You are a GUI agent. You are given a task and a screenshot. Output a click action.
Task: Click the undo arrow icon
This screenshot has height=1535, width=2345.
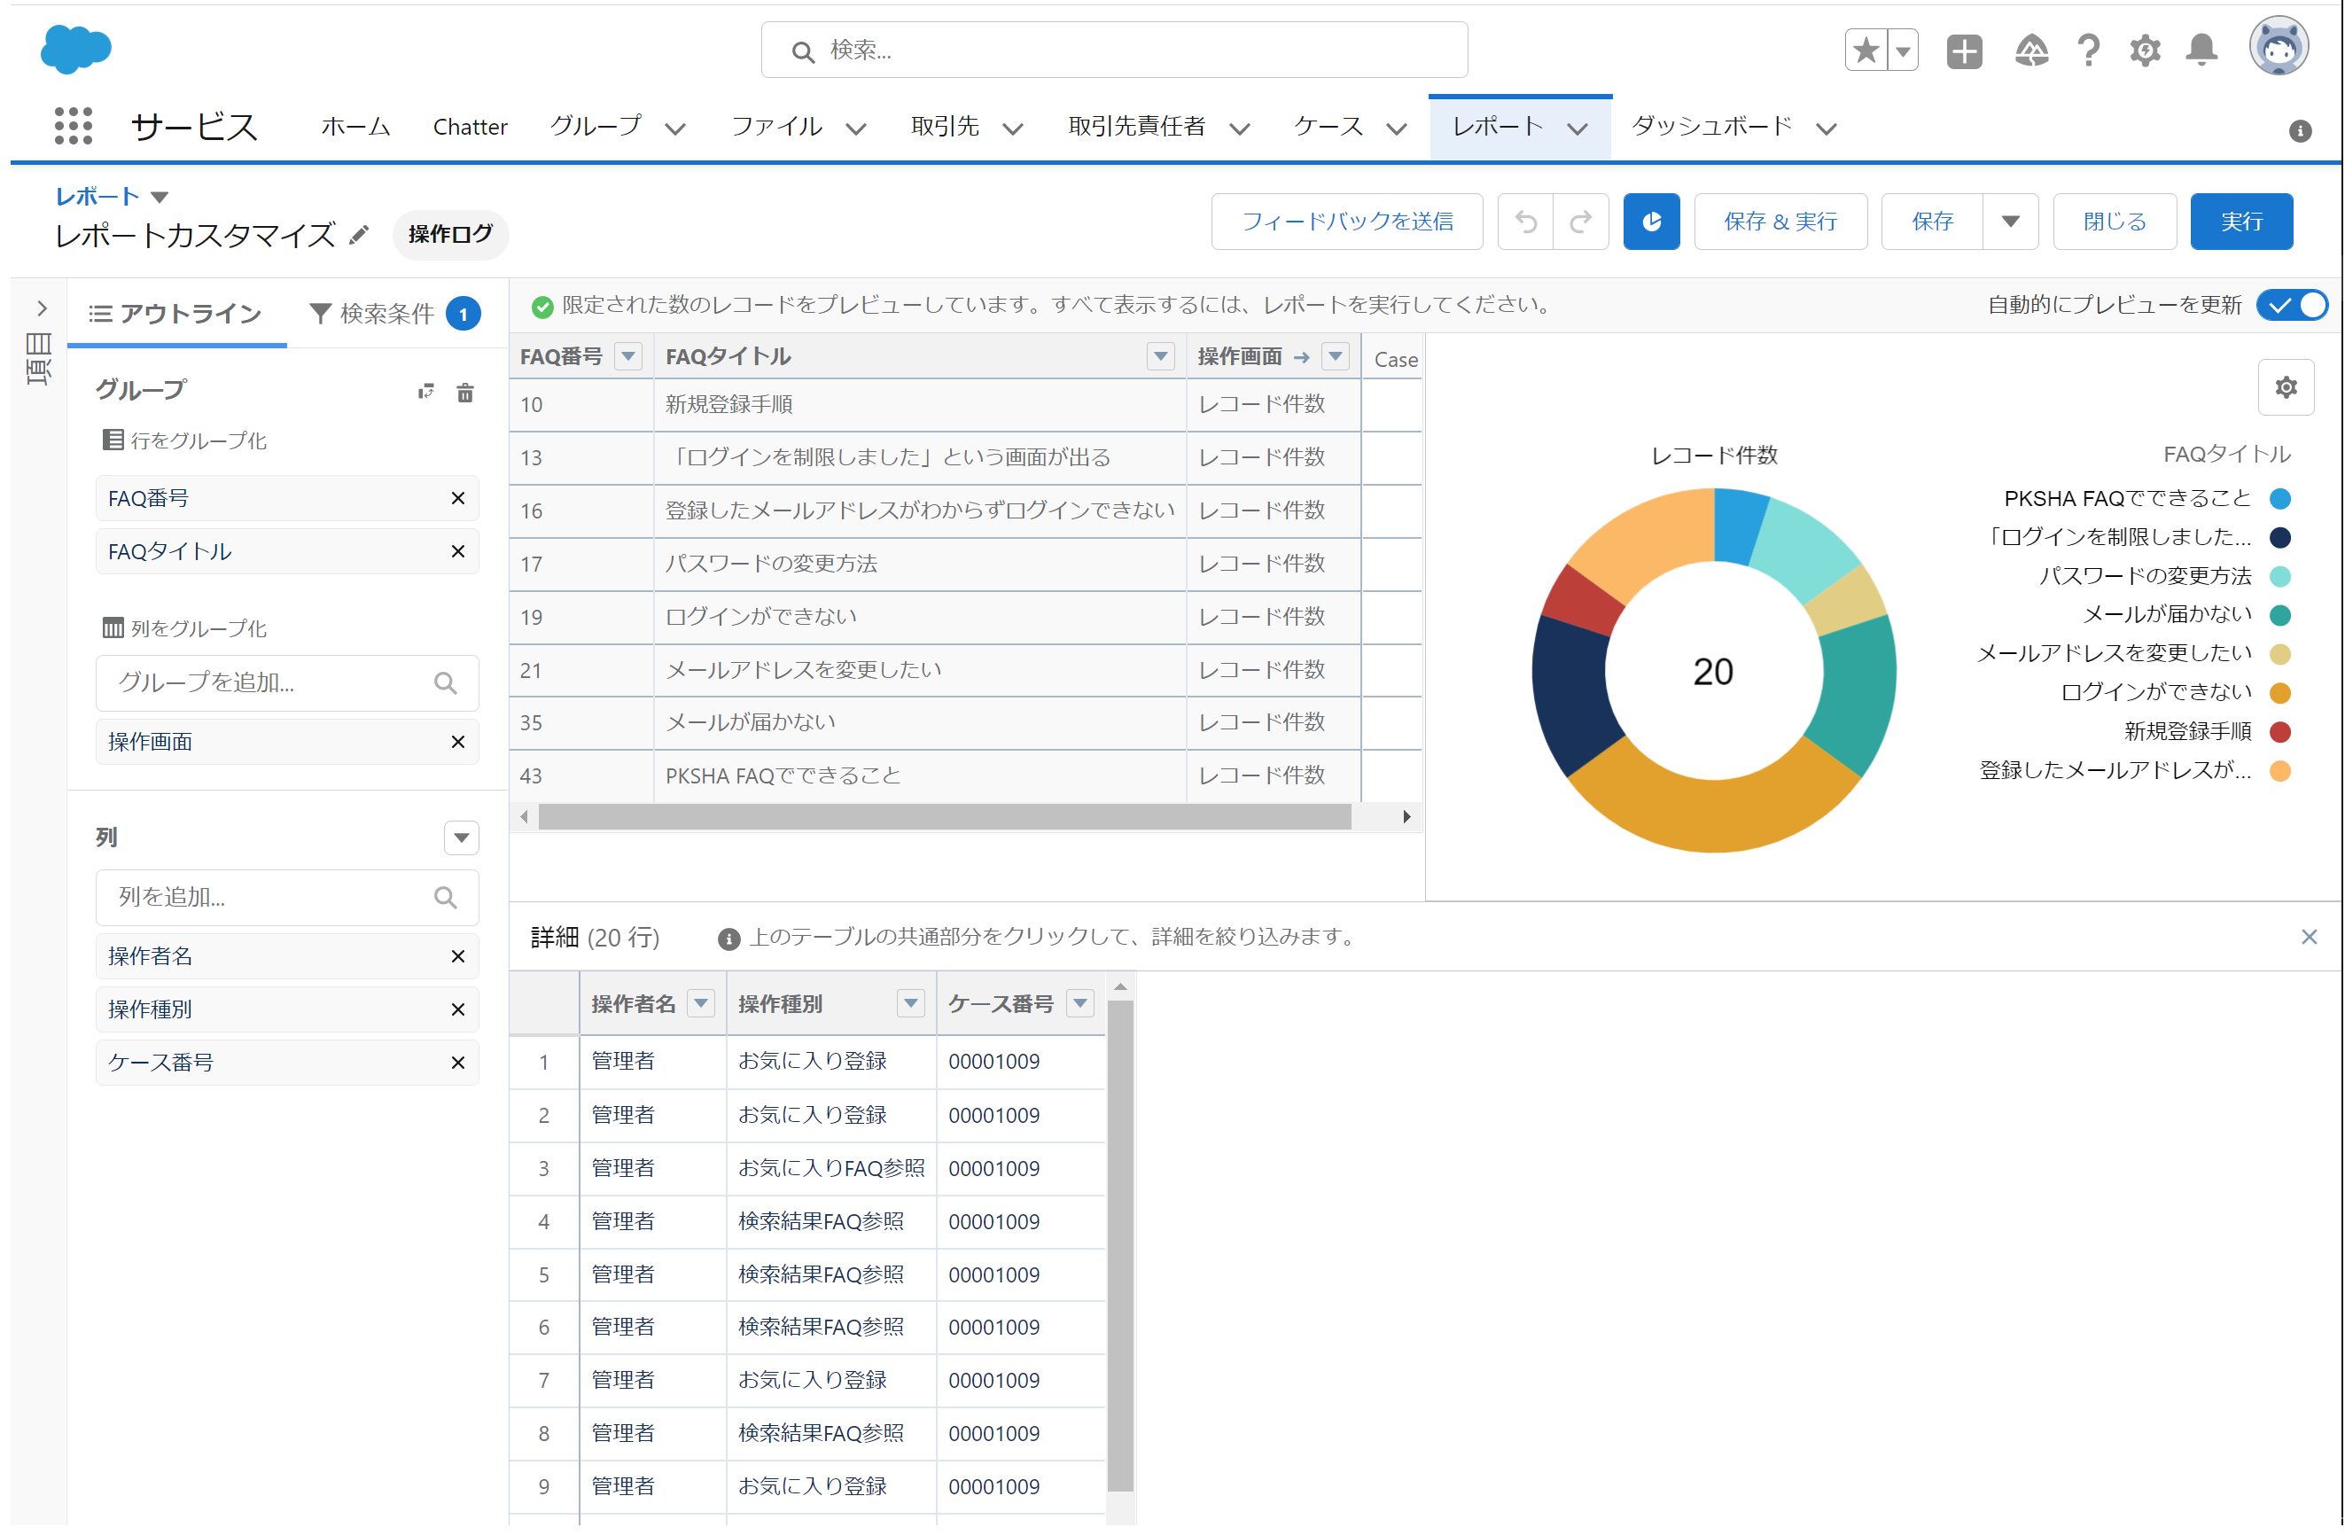pyautogui.click(x=1525, y=222)
